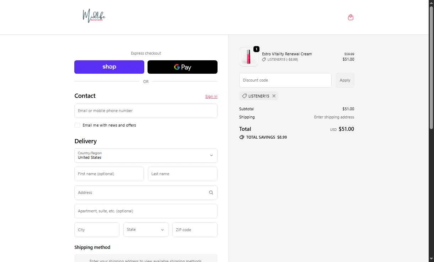Click the Delivery heading
The image size is (434, 262).
coord(86,141)
